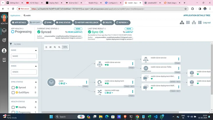Image resolution: width=213 pixels, height=120 pixels.
Task: Click the compact nodes layout icon in graph toolbar
Action: pos(46,47)
